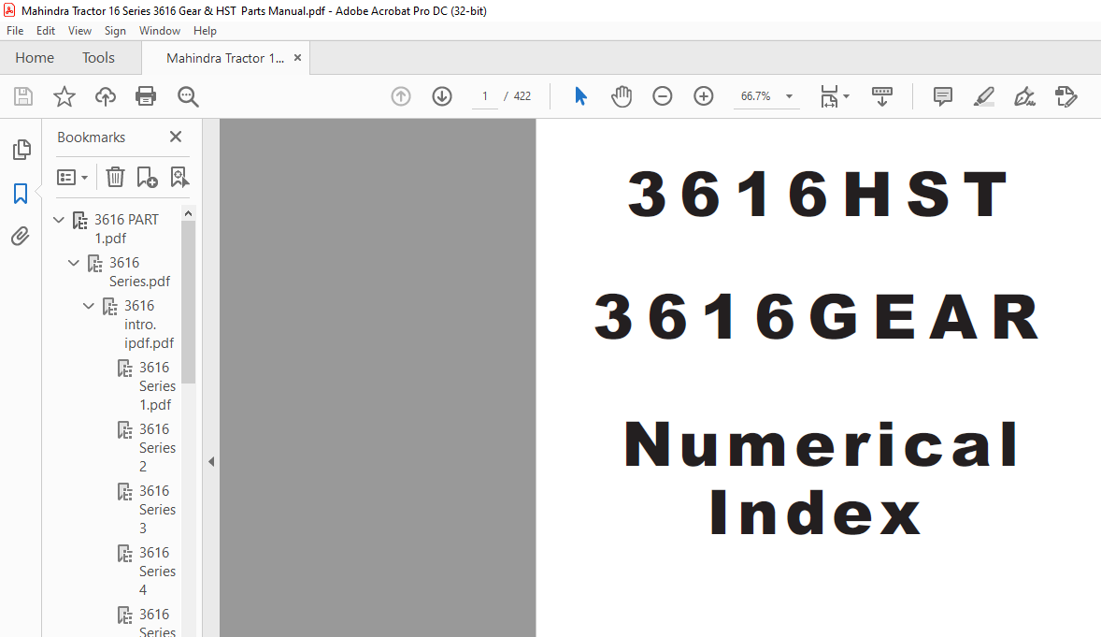
Task: Select the Highlight text tool
Action: (984, 96)
